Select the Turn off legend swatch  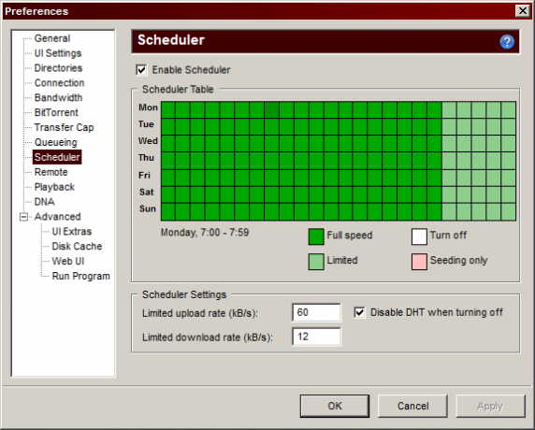pos(419,236)
